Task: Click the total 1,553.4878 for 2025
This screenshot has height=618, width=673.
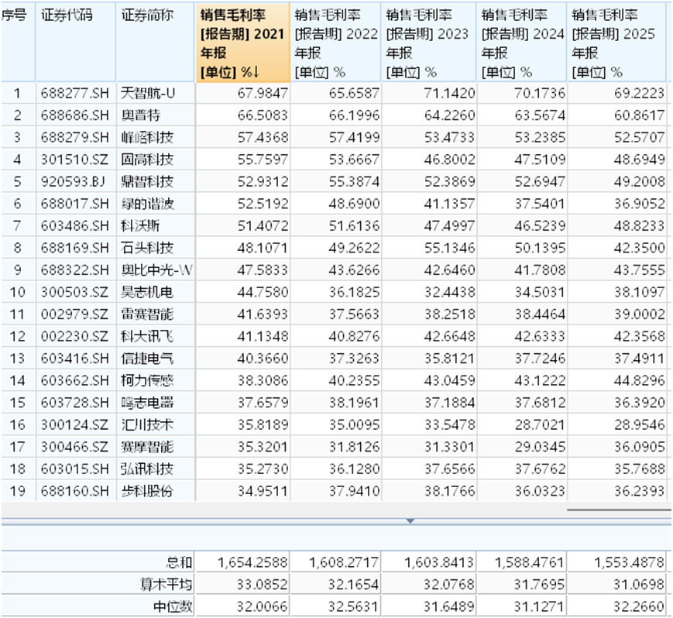Action: coord(629,562)
